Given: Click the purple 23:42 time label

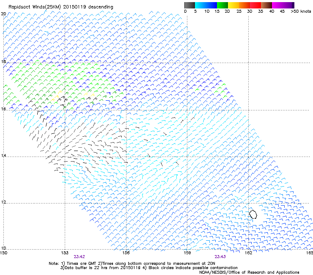Looking at the screenshot, I should (x=79, y=257).
